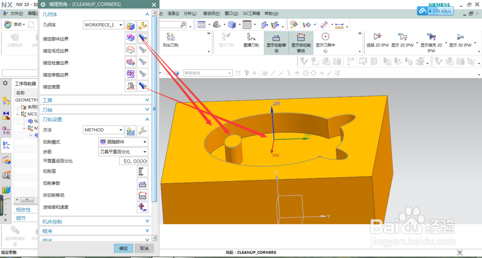Click the constraint navigator sidebar icon
The width and height of the screenshot is (482, 258).
pos(6,116)
